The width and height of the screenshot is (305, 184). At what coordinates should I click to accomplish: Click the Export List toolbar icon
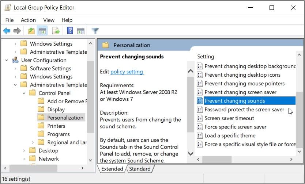tap(56, 31)
